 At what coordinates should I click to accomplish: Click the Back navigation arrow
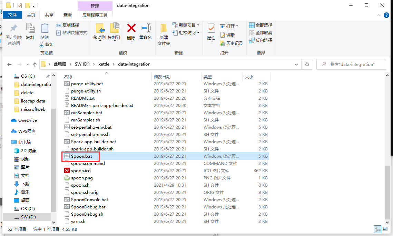coord(9,65)
